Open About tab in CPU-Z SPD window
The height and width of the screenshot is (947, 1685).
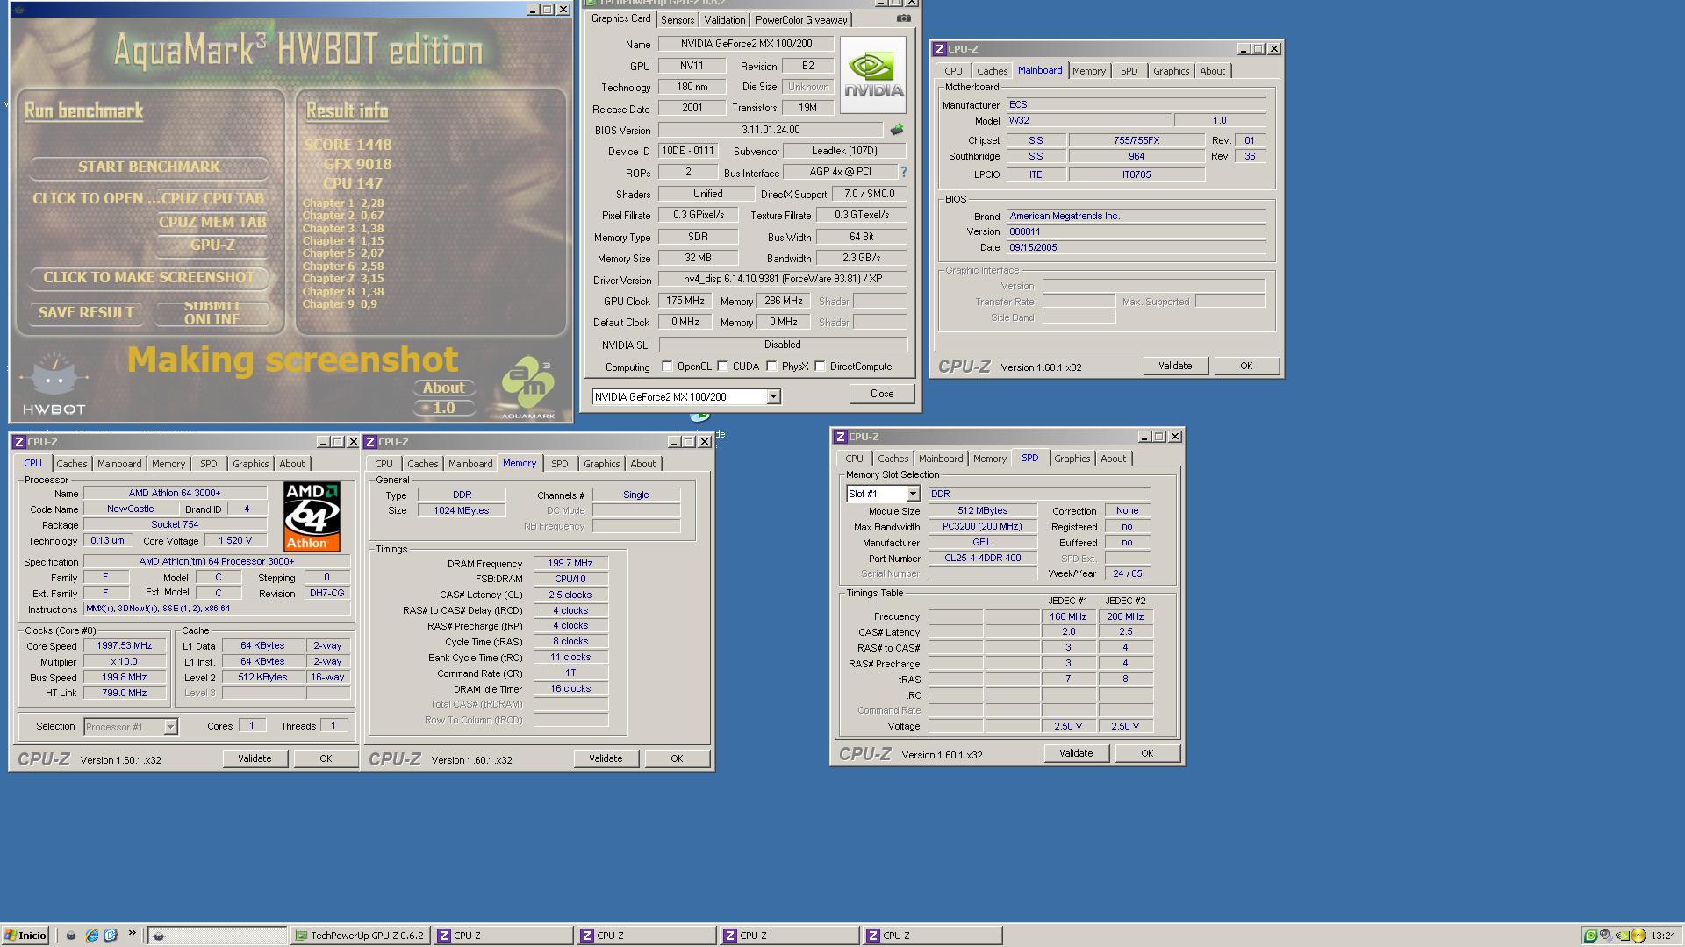(1113, 459)
